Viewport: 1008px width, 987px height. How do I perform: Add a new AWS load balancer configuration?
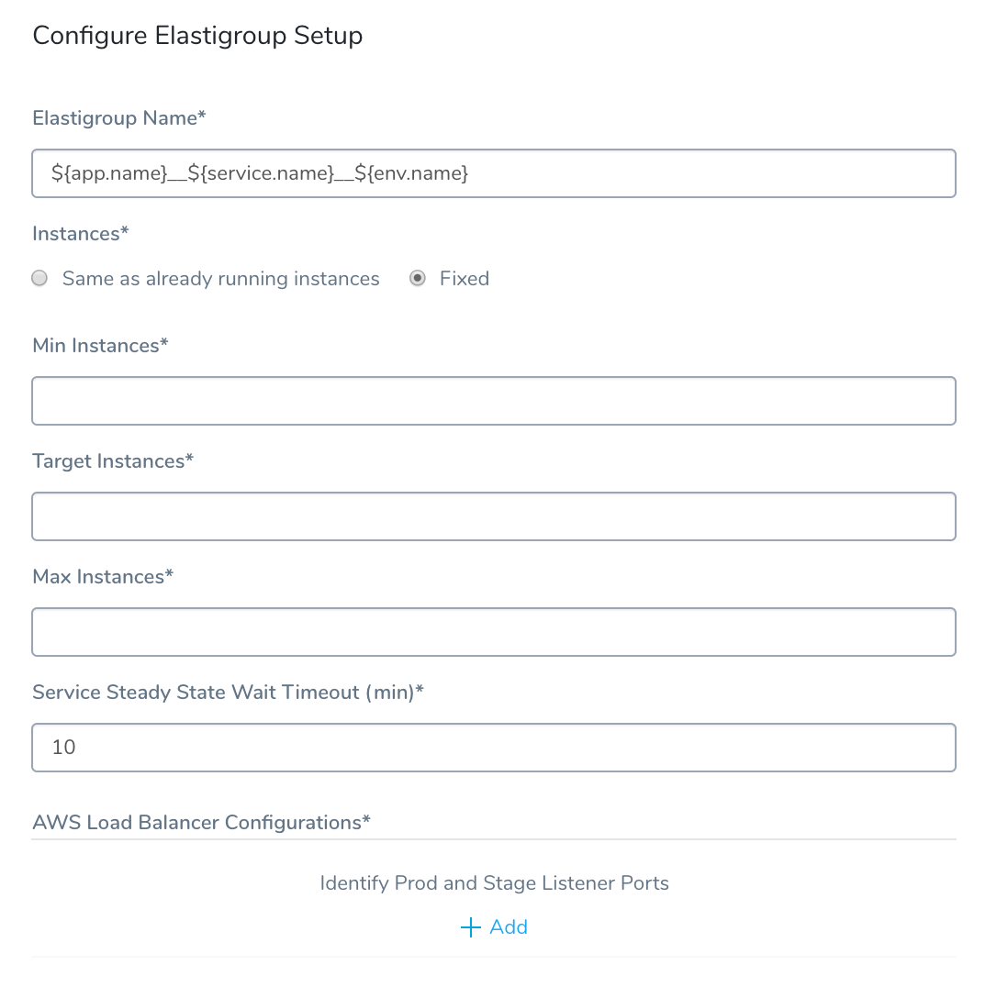pyautogui.click(x=494, y=927)
